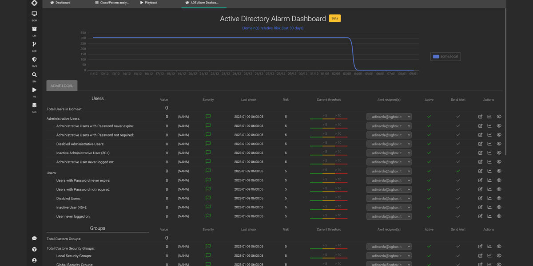Open chart icon for Disabled Users row
The height and width of the screenshot is (266, 533).
tap(489, 198)
